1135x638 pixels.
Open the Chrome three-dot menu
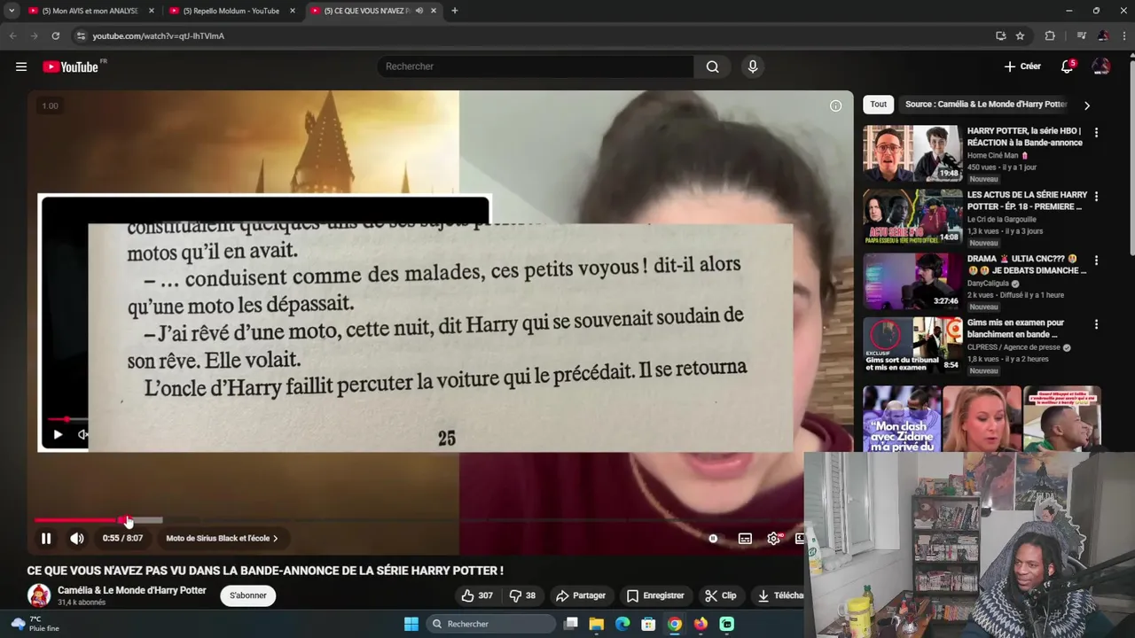click(x=1123, y=35)
